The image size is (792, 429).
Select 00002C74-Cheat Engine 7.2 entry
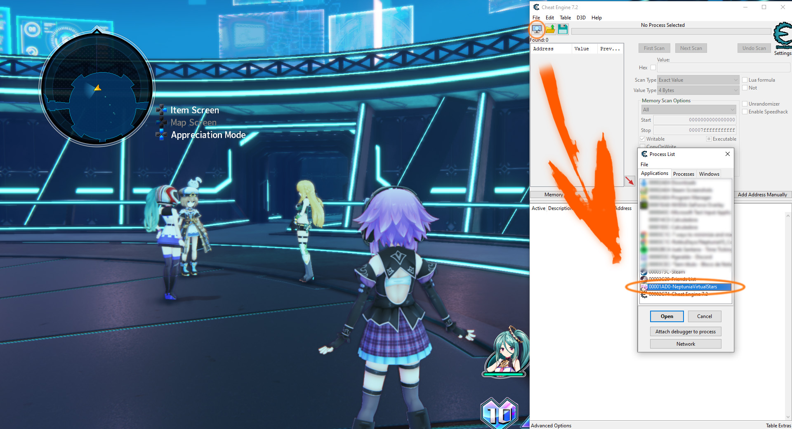(x=686, y=294)
